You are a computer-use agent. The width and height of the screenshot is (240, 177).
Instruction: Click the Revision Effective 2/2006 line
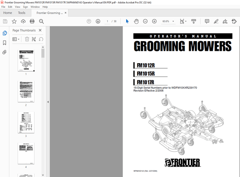pyautogui.click(x=148, y=91)
